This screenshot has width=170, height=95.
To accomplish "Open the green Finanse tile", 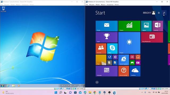I will pos(129,26).
